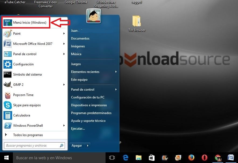Open Dispositivos e impresoras

89,105
